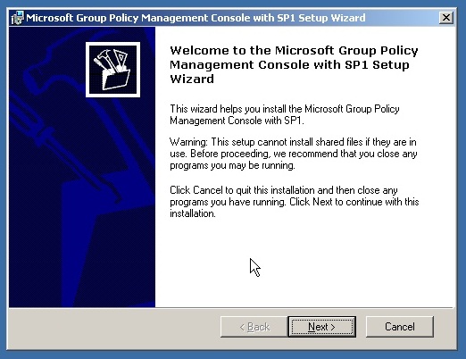Click the "Click Cancel to quit" paragraph
This screenshot has width=466, height=359.
pyautogui.click(x=294, y=202)
